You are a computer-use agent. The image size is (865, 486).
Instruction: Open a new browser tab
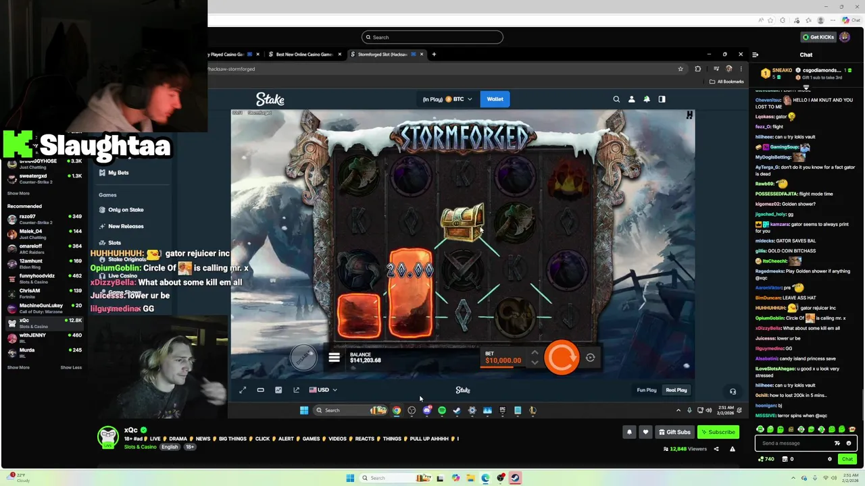pyautogui.click(x=434, y=54)
